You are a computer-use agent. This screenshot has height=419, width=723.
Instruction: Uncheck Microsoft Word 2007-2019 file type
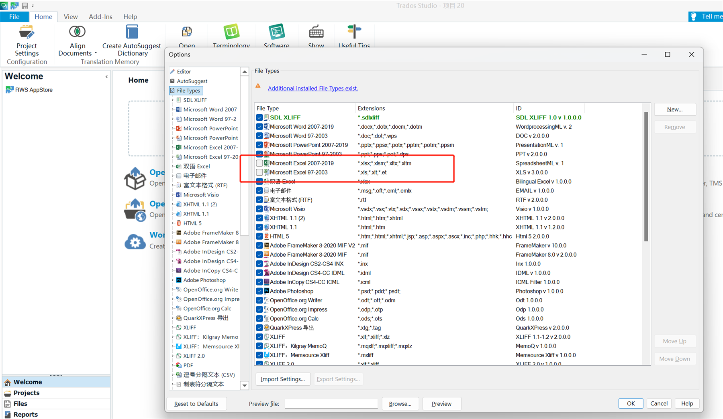click(259, 127)
